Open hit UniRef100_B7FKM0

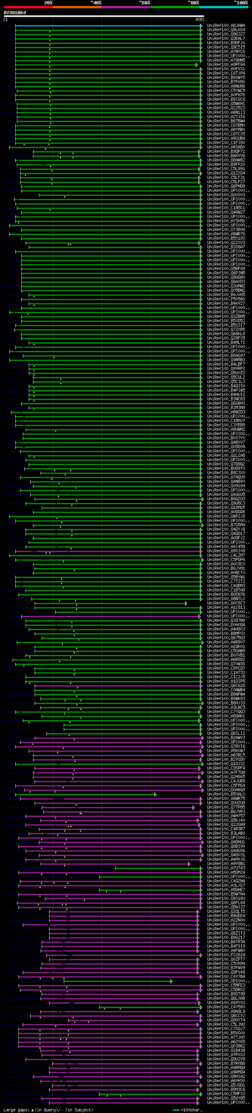point(226,82)
